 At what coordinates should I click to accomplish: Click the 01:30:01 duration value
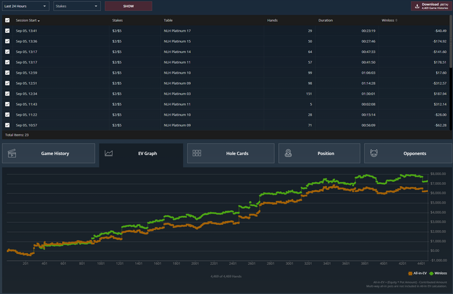tap(368, 94)
